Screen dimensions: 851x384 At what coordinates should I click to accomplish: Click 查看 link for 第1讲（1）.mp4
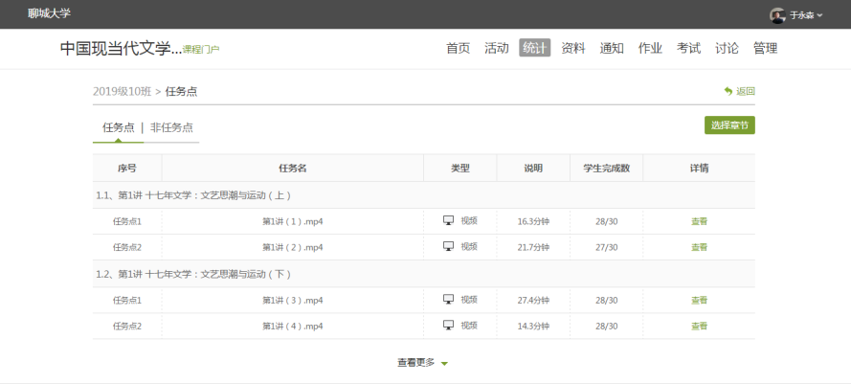(x=699, y=221)
